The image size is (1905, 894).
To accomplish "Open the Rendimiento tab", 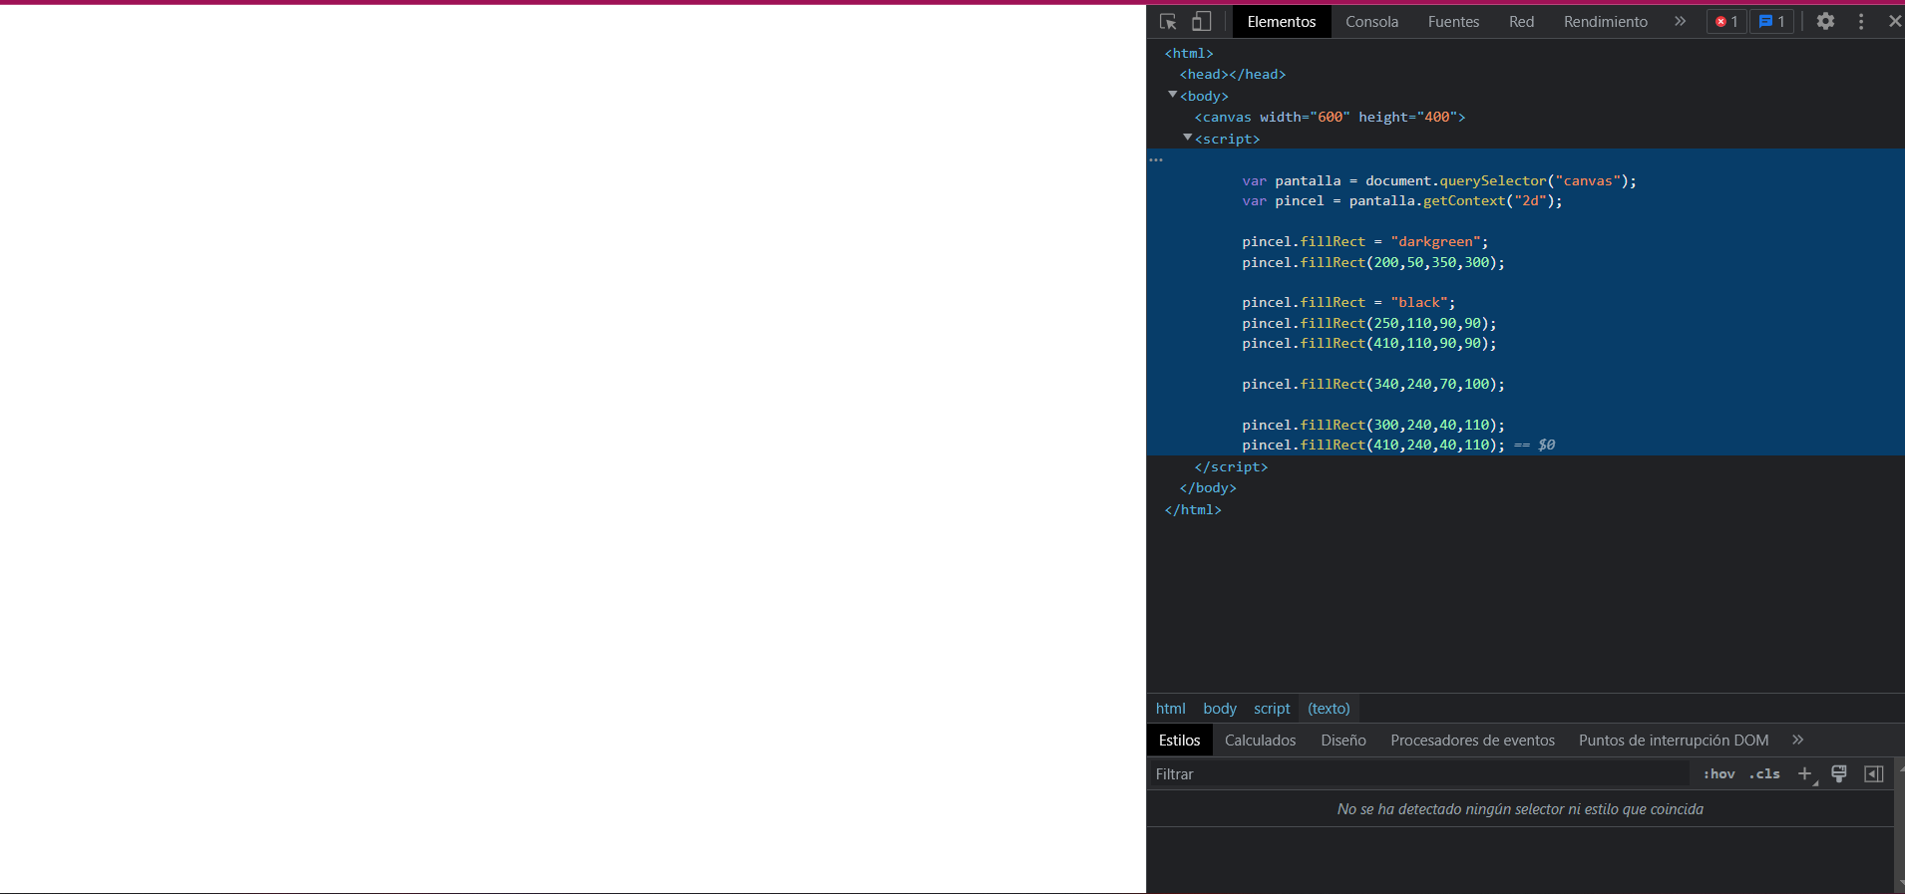I will tap(1605, 21).
